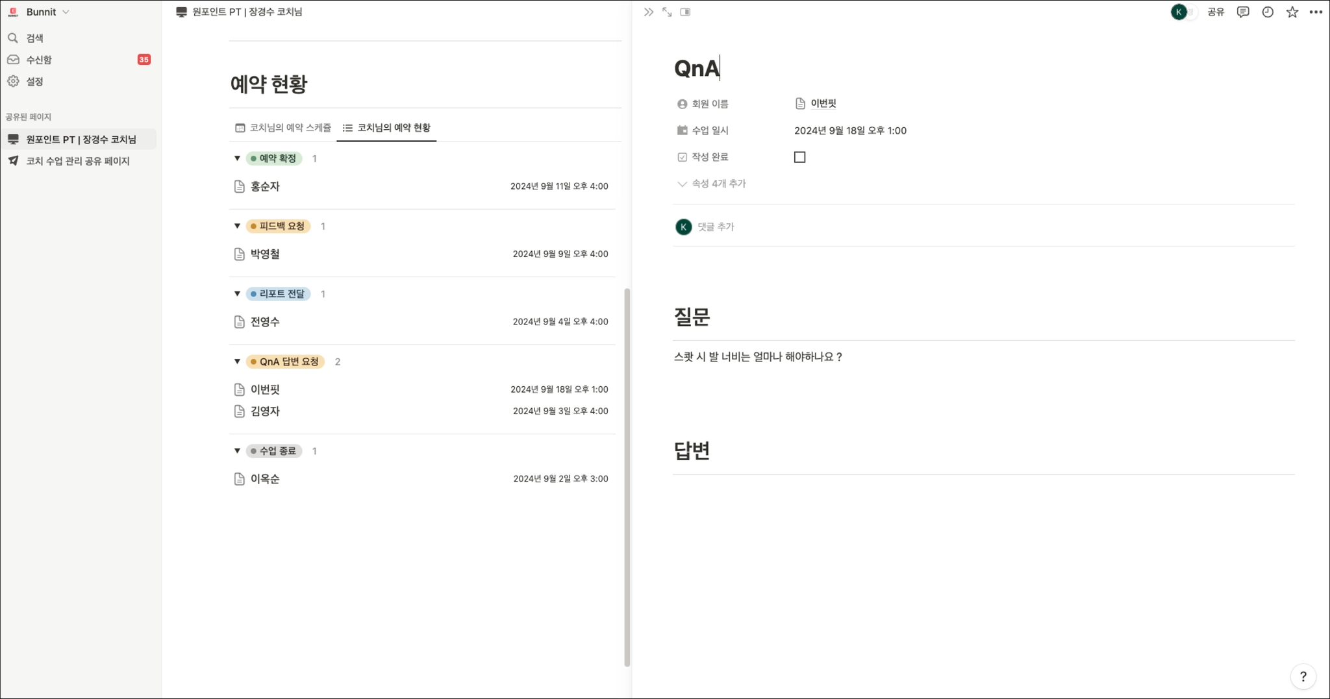Open 수신함 inbox in sidebar
The width and height of the screenshot is (1330, 699).
click(39, 60)
